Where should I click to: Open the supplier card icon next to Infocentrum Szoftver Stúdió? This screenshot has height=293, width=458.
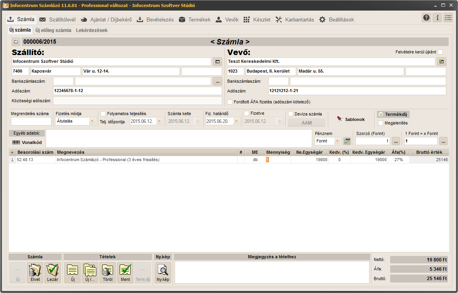(x=218, y=62)
